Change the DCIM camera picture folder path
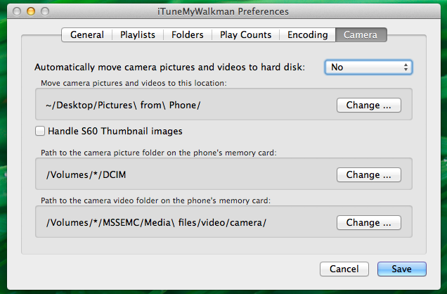 (x=368, y=175)
